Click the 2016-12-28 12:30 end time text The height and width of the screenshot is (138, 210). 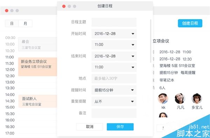coord(176,59)
